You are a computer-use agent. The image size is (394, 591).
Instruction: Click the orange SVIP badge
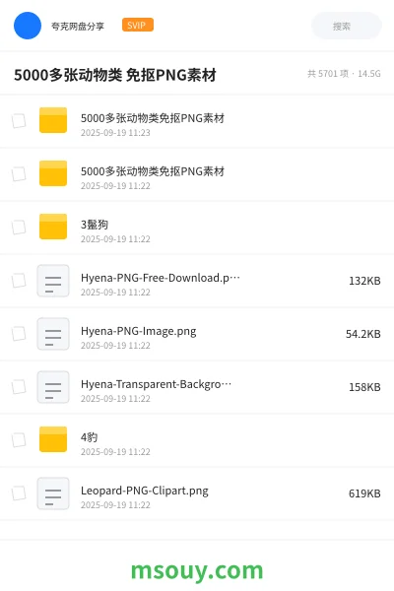point(138,25)
